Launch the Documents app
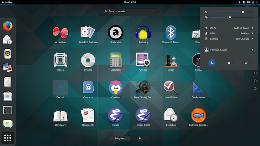 pos(88,117)
